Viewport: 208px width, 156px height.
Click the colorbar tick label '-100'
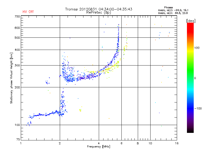(x=198, y=108)
